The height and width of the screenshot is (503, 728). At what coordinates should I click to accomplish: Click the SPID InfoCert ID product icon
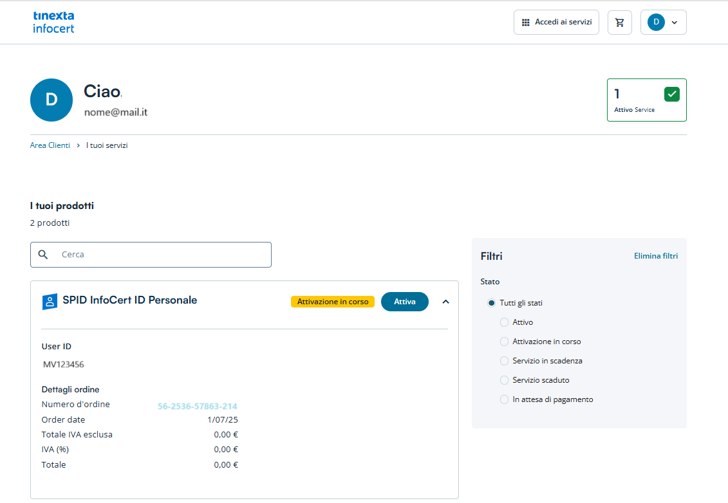[50, 301]
